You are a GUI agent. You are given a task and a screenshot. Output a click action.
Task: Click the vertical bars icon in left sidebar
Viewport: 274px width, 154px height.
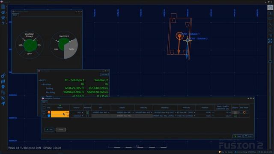3,81
